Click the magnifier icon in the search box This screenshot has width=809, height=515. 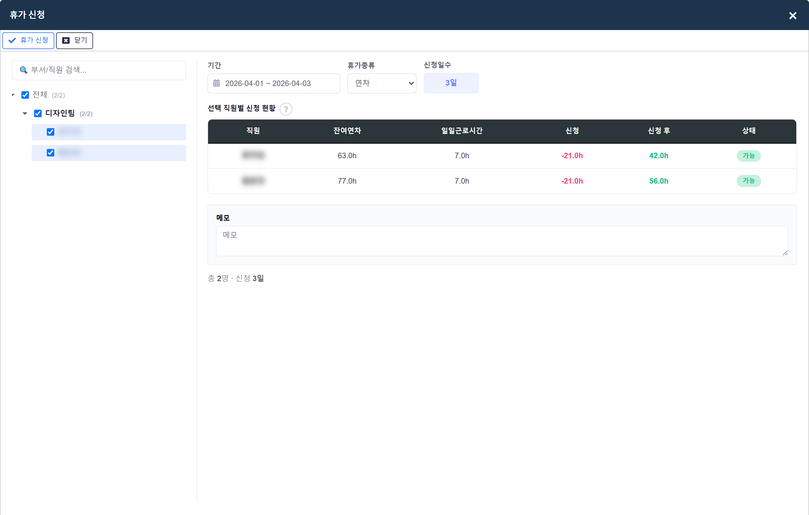pyautogui.click(x=23, y=70)
